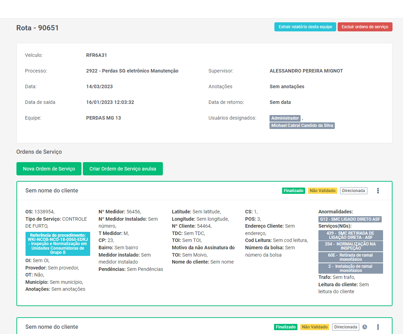Click G12 - SMC LIGADO DIRETO ASF tag
Viewport: 403px width, 334px height.
[350, 219]
